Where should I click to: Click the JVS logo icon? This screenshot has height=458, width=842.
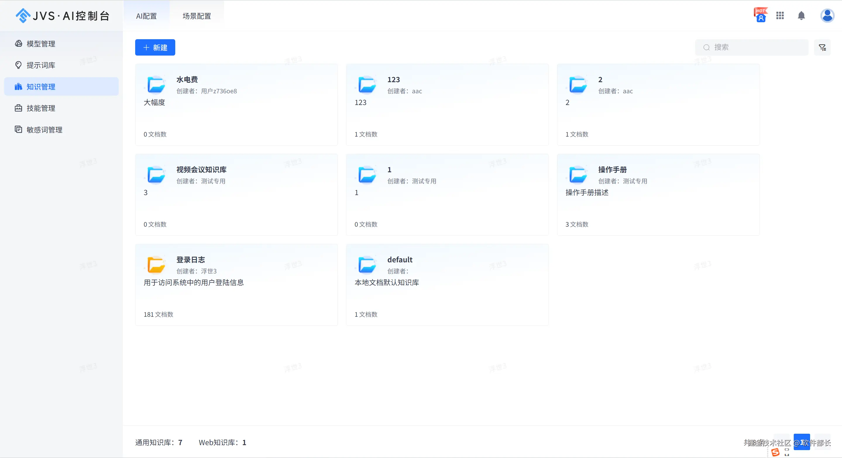point(23,15)
